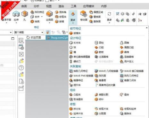
Task: Choose 删除体 command
Action: click(126, 114)
